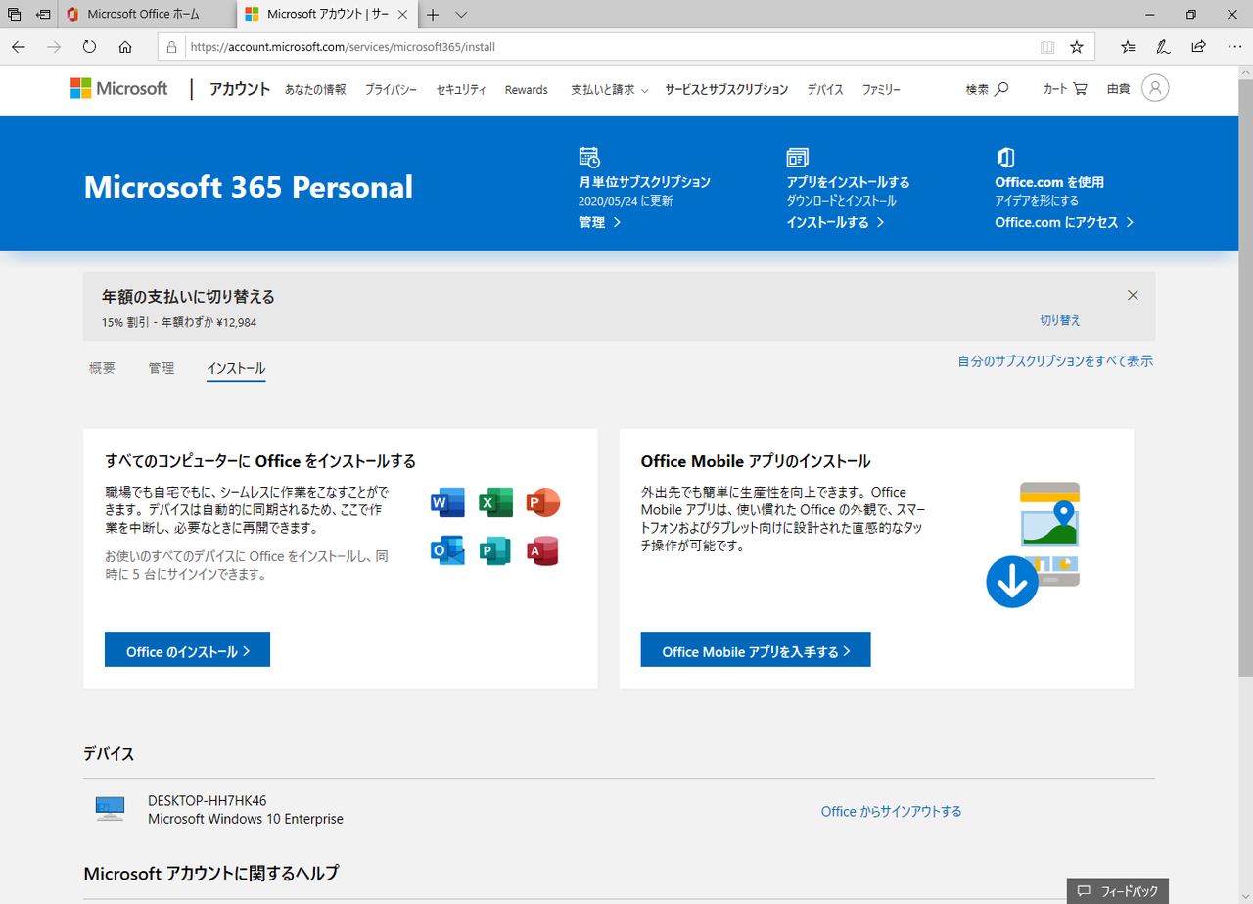The height and width of the screenshot is (904, 1253).
Task: Click the Excel app icon
Action: 495,503
